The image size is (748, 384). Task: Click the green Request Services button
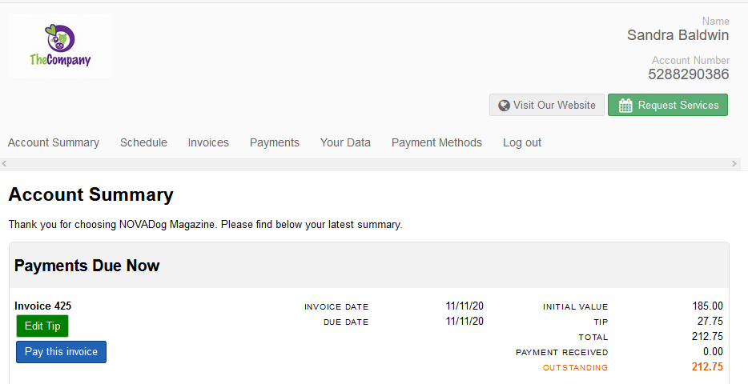pos(668,105)
